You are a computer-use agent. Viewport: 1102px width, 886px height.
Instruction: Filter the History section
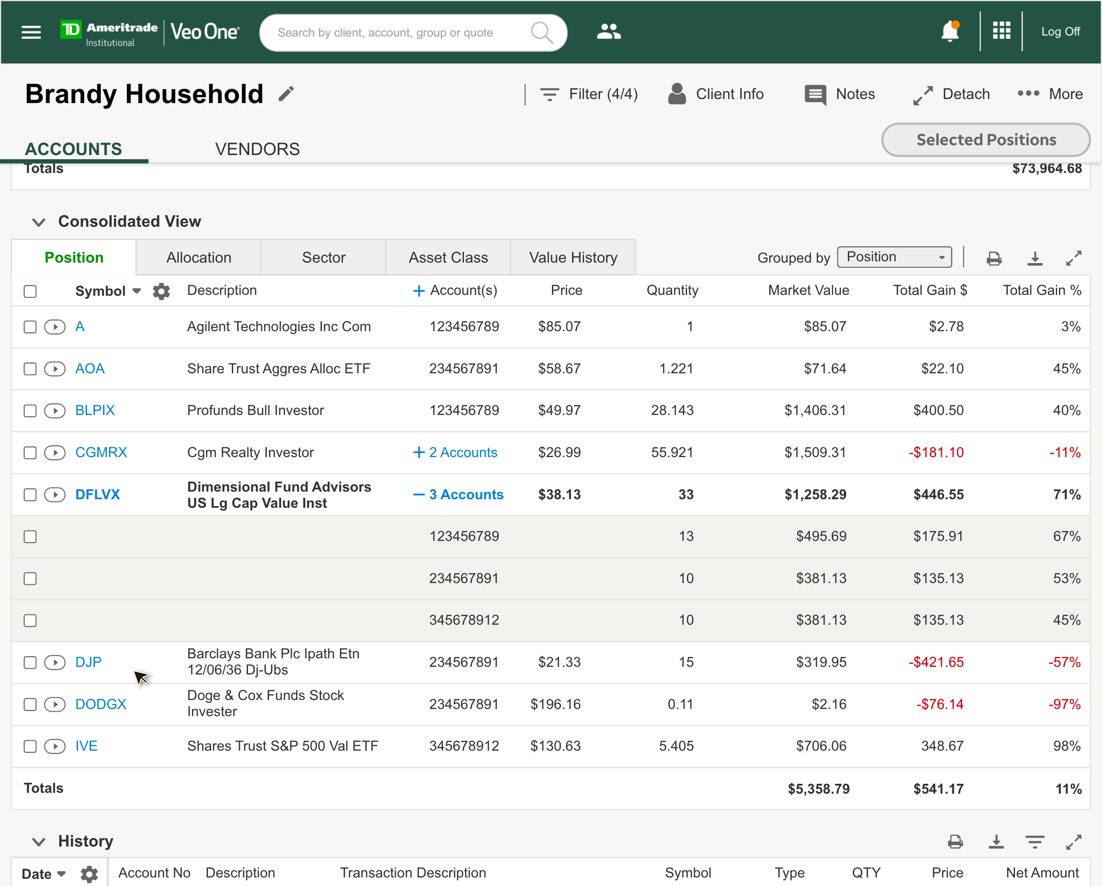click(x=1035, y=842)
